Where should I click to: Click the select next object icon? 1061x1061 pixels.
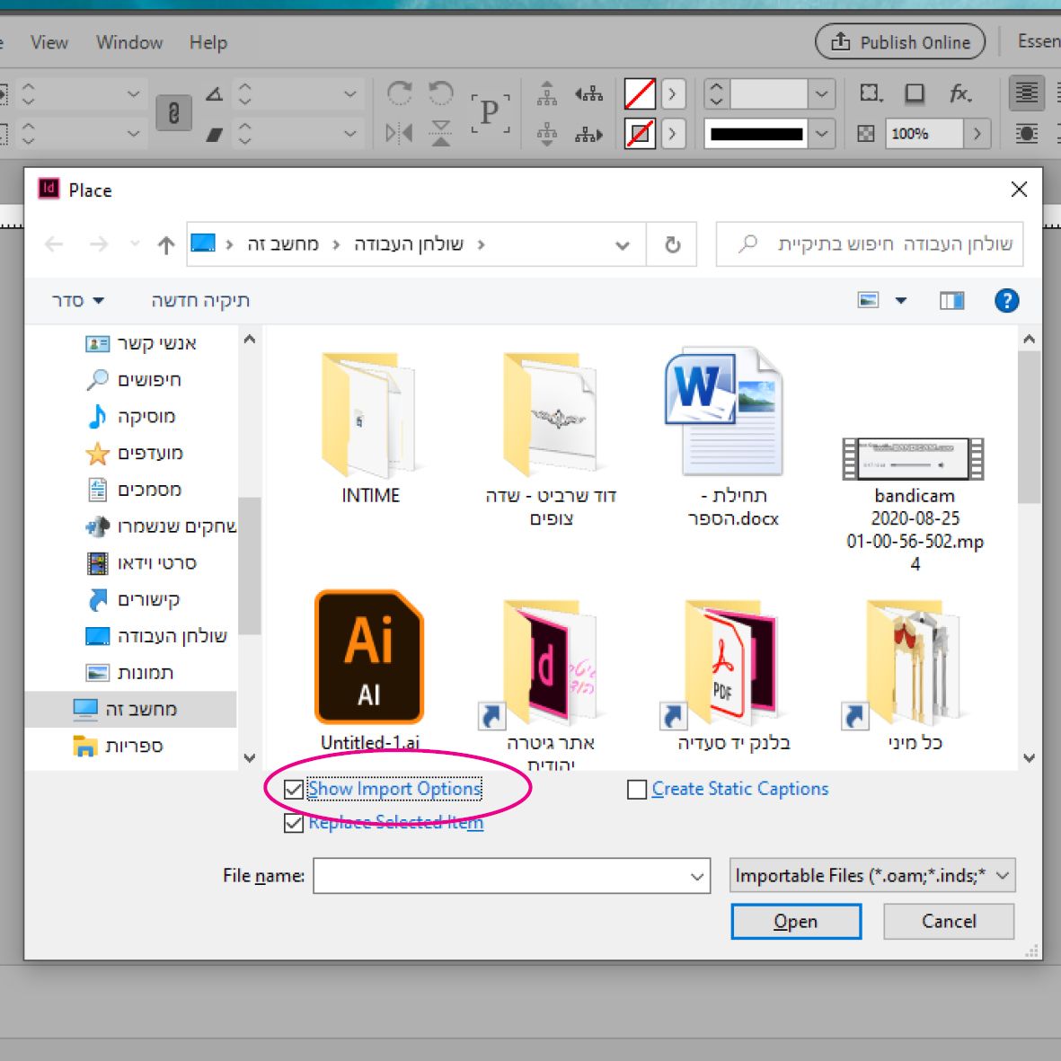tap(588, 134)
